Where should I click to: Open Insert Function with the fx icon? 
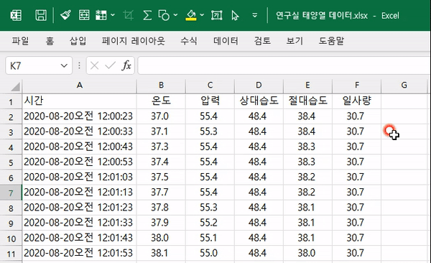[x=126, y=65]
